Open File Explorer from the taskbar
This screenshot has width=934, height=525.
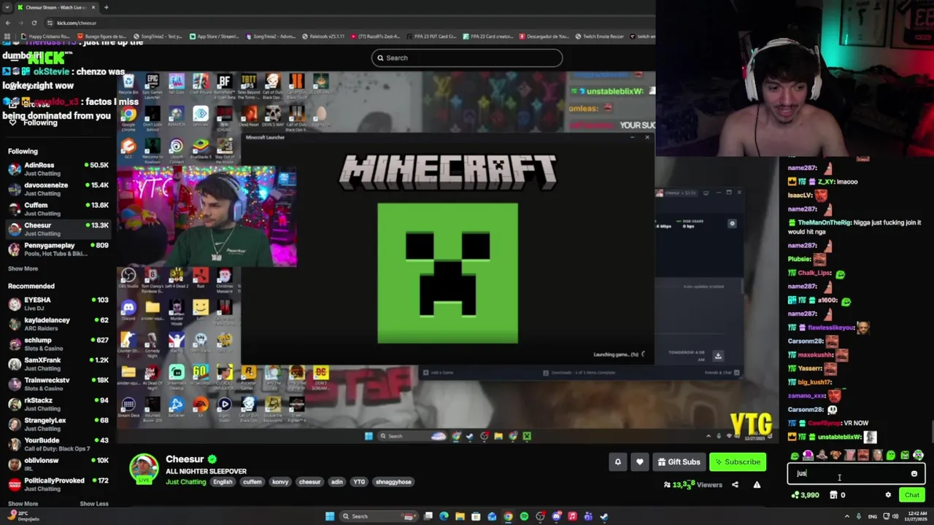[460, 516]
